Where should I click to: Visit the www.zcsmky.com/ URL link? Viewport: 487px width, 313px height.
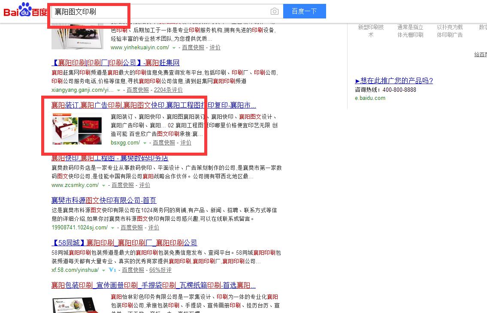(x=75, y=185)
